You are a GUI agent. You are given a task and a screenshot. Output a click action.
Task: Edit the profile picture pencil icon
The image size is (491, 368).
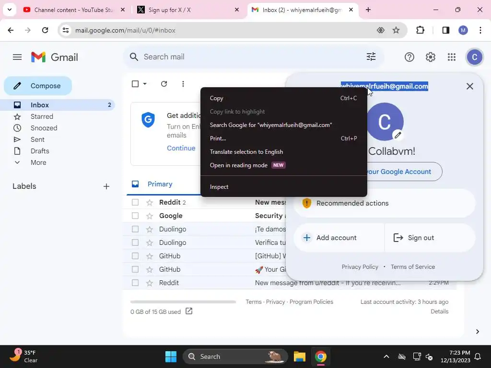pyautogui.click(x=397, y=135)
